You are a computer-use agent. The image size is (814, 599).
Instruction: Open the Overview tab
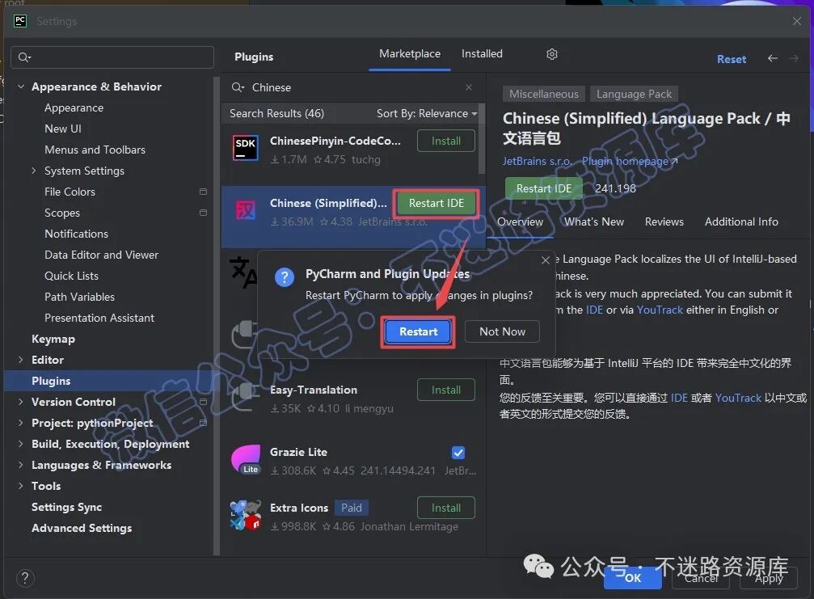[521, 221]
